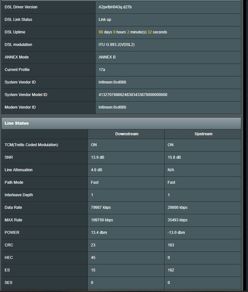Select the upstream MAX Rate 35493 kbps
The height and width of the screenshot is (292, 248).
177,220
